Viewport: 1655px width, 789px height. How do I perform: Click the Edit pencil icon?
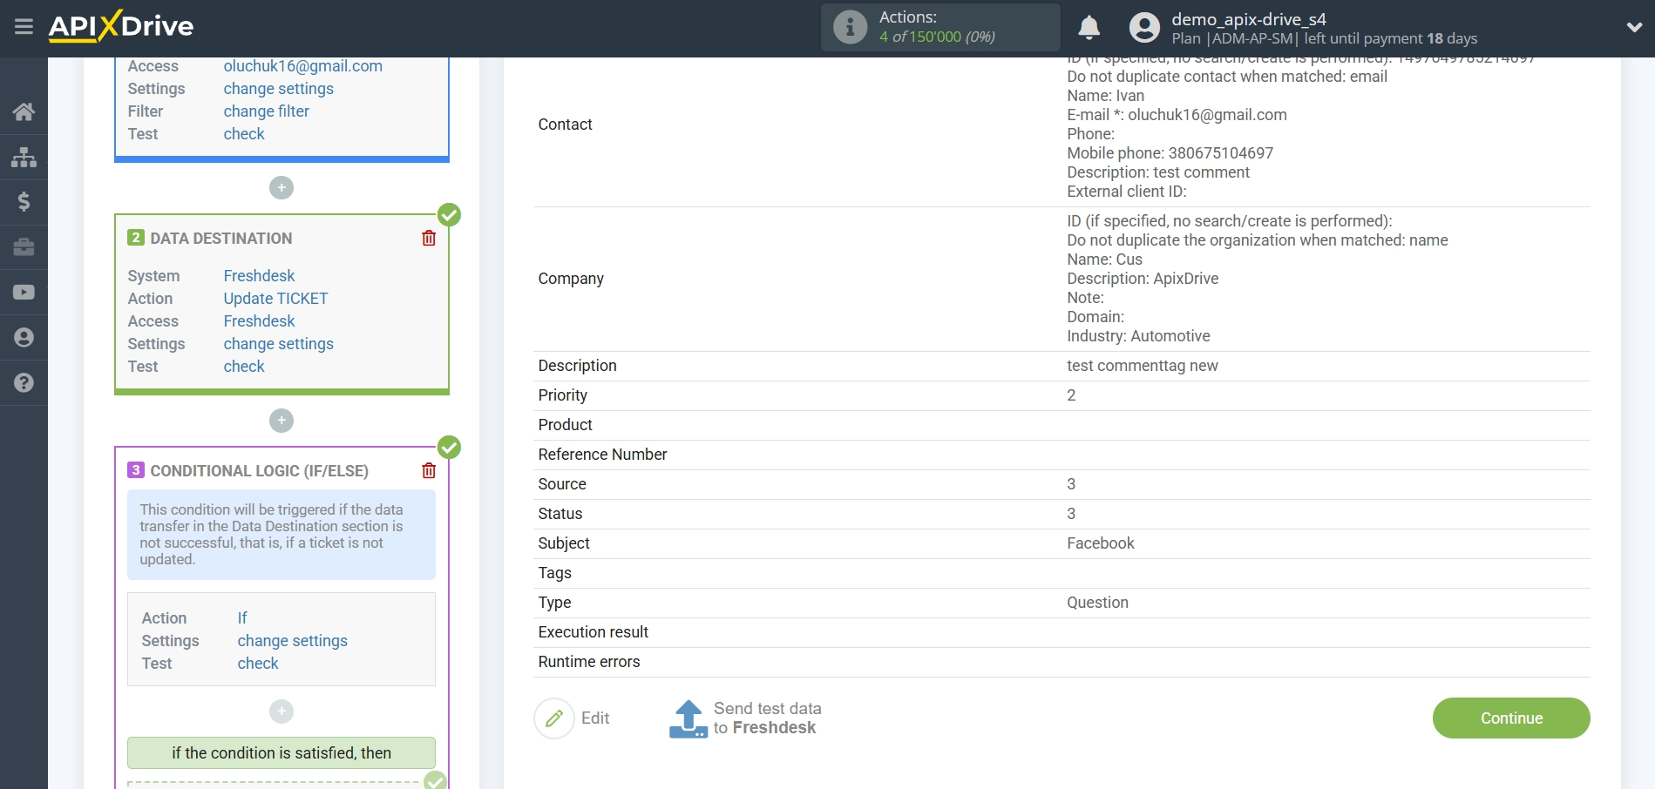coord(554,718)
